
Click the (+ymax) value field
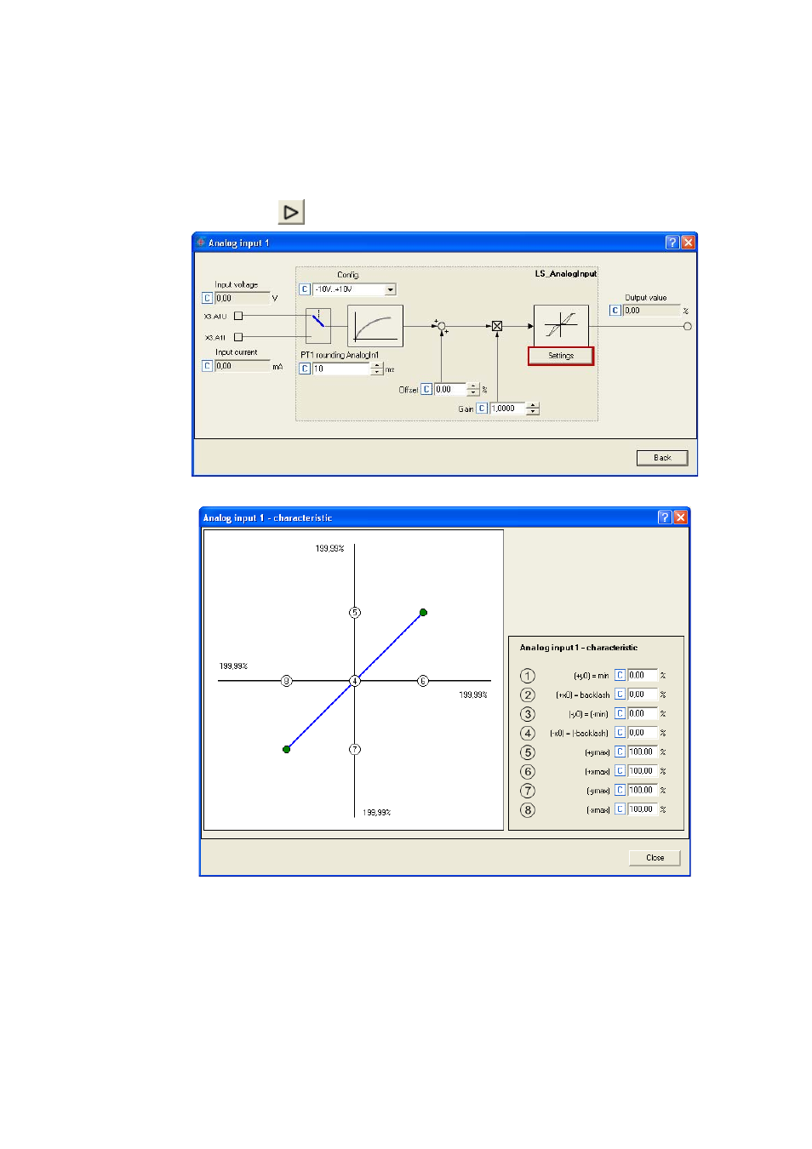click(x=642, y=752)
